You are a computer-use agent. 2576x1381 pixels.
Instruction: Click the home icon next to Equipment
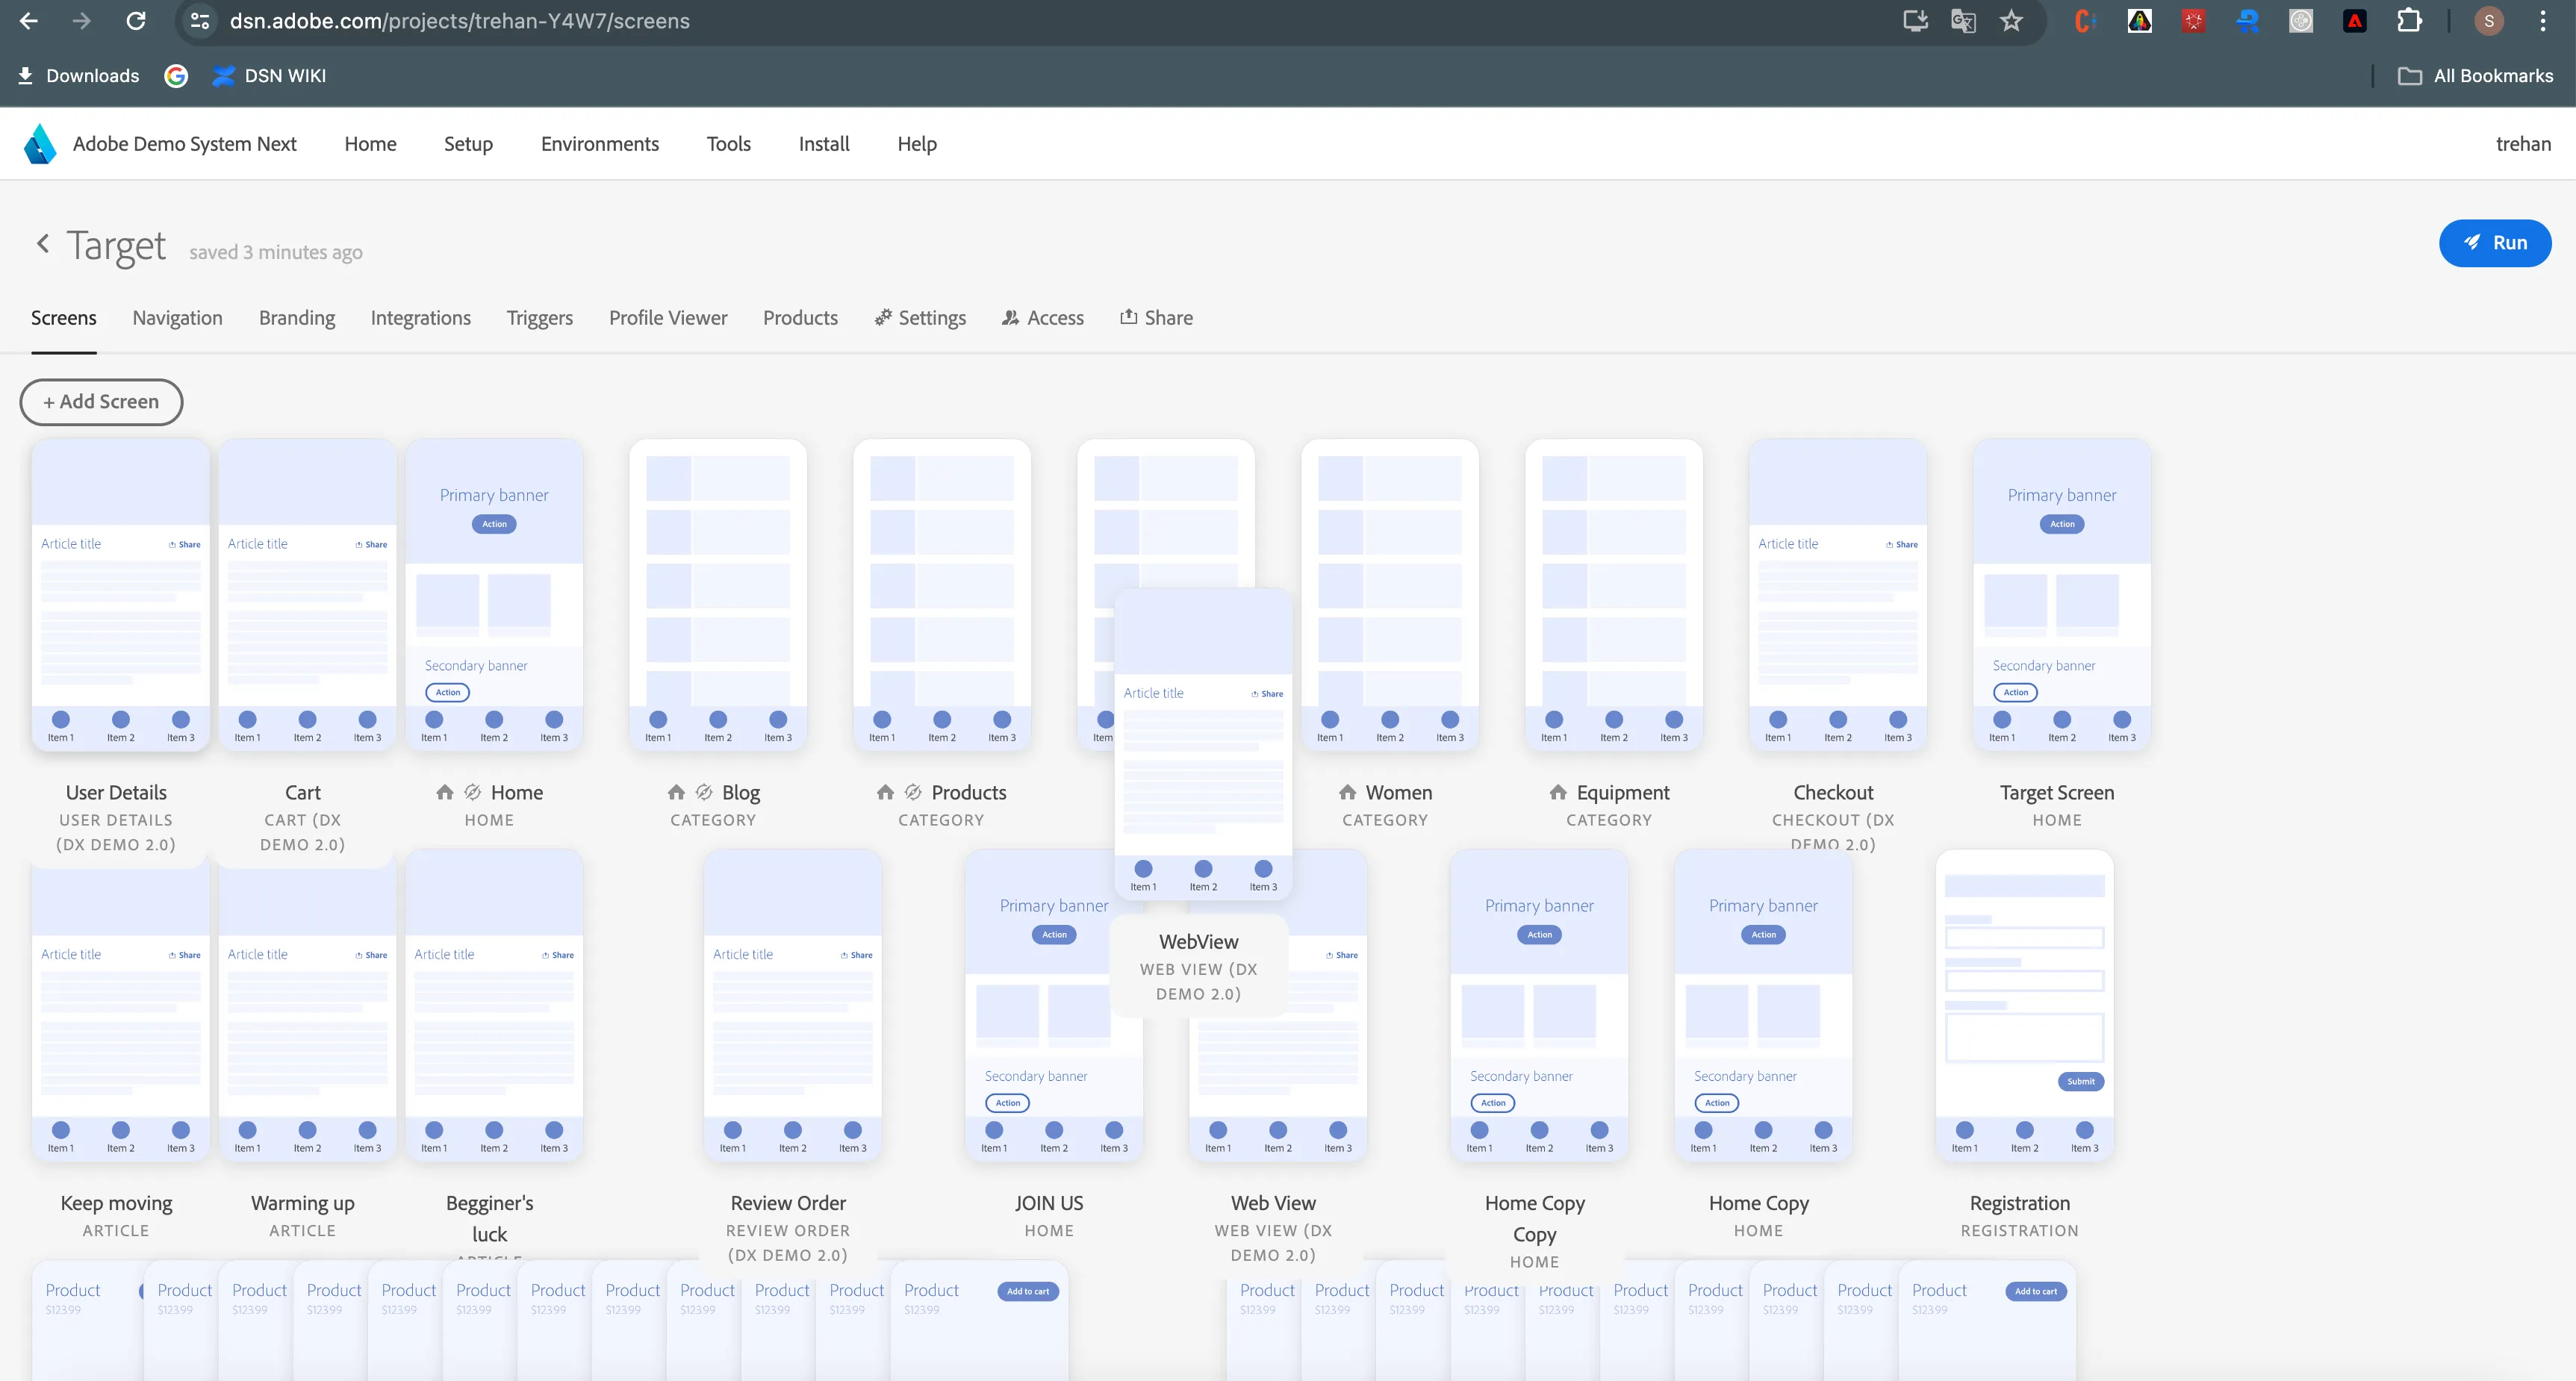(1558, 792)
